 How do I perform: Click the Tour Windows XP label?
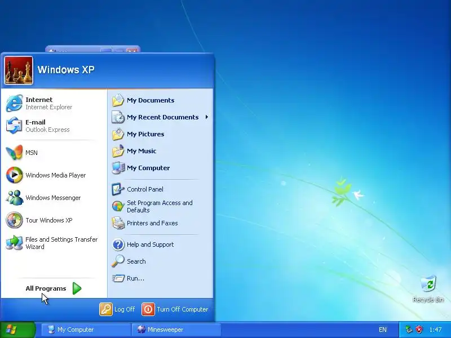[x=49, y=220]
